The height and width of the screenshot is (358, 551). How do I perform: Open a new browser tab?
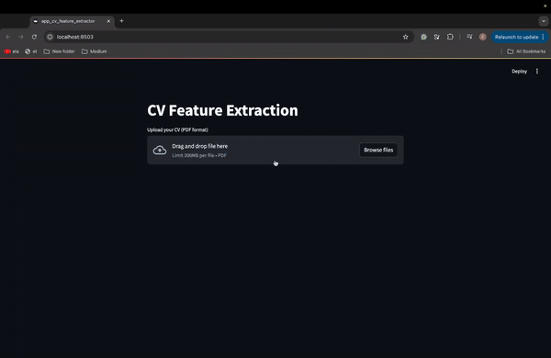coord(121,21)
